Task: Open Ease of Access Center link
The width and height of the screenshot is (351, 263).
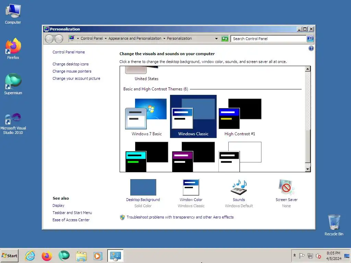Action: tap(71, 220)
